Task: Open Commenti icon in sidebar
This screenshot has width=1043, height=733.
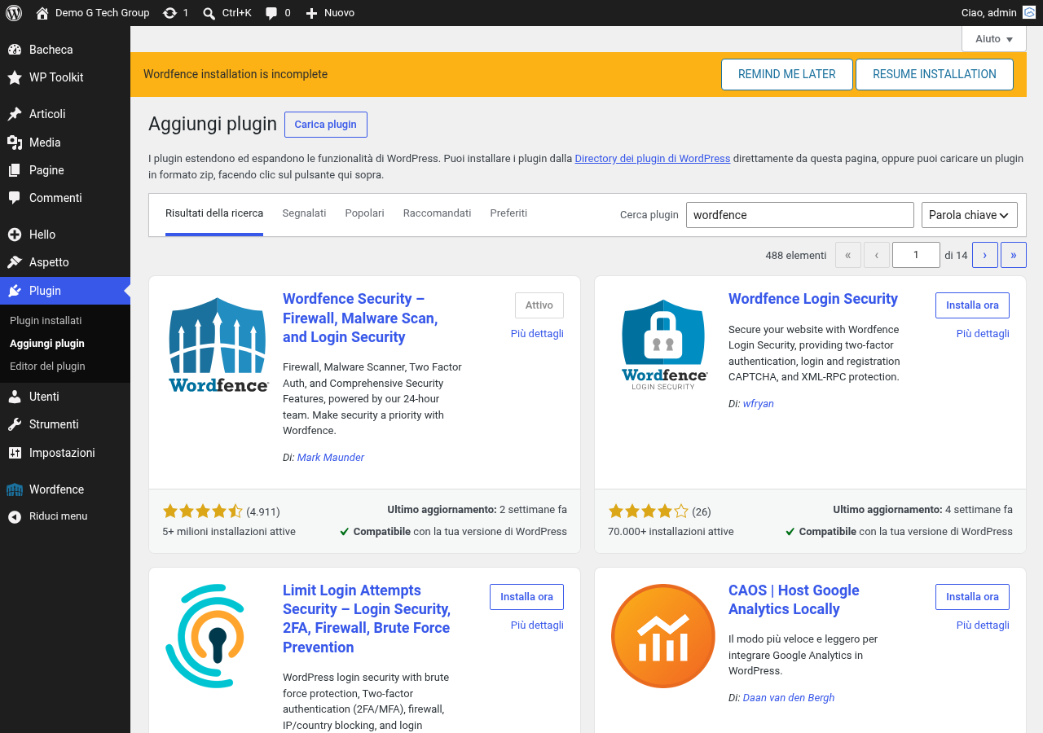Action: pyautogui.click(x=15, y=198)
